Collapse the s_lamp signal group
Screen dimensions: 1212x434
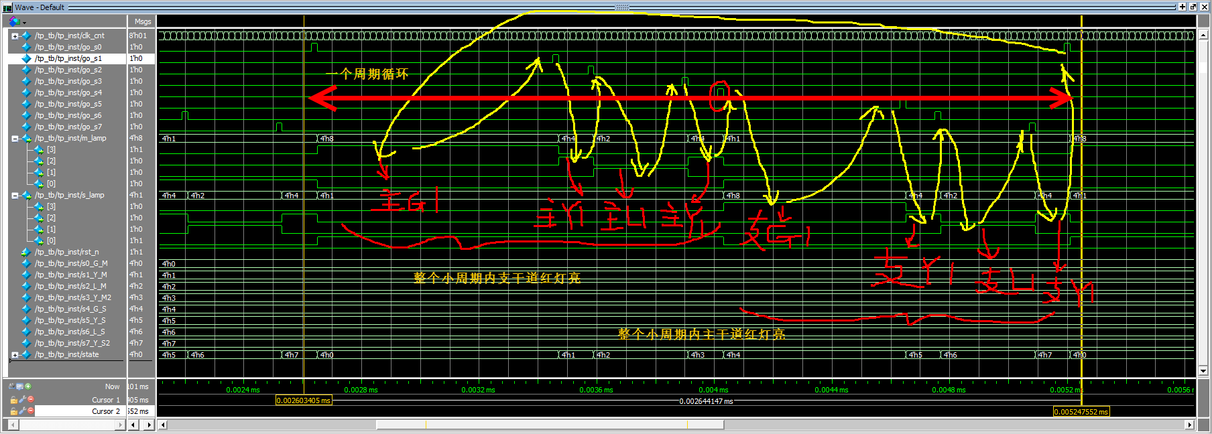click(x=15, y=196)
